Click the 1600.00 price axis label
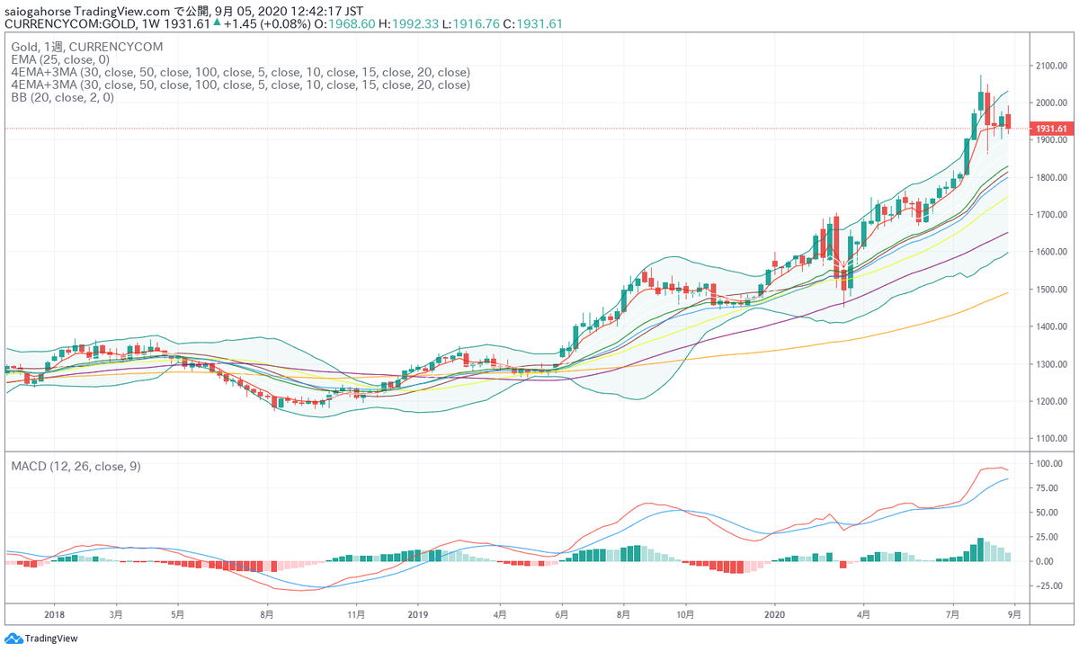 [1051, 253]
